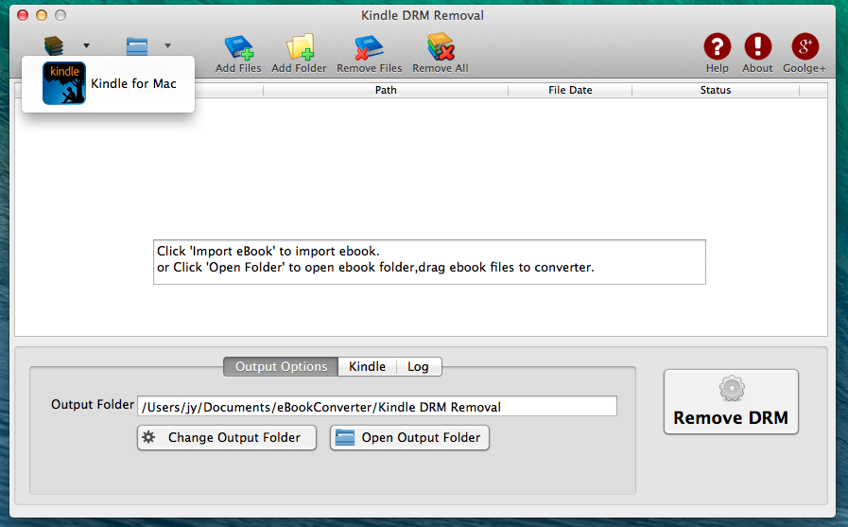Click the Open Folder toolbar icon
The width and height of the screenshot is (848, 527).
pyautogui.click(x=137, y=46)
